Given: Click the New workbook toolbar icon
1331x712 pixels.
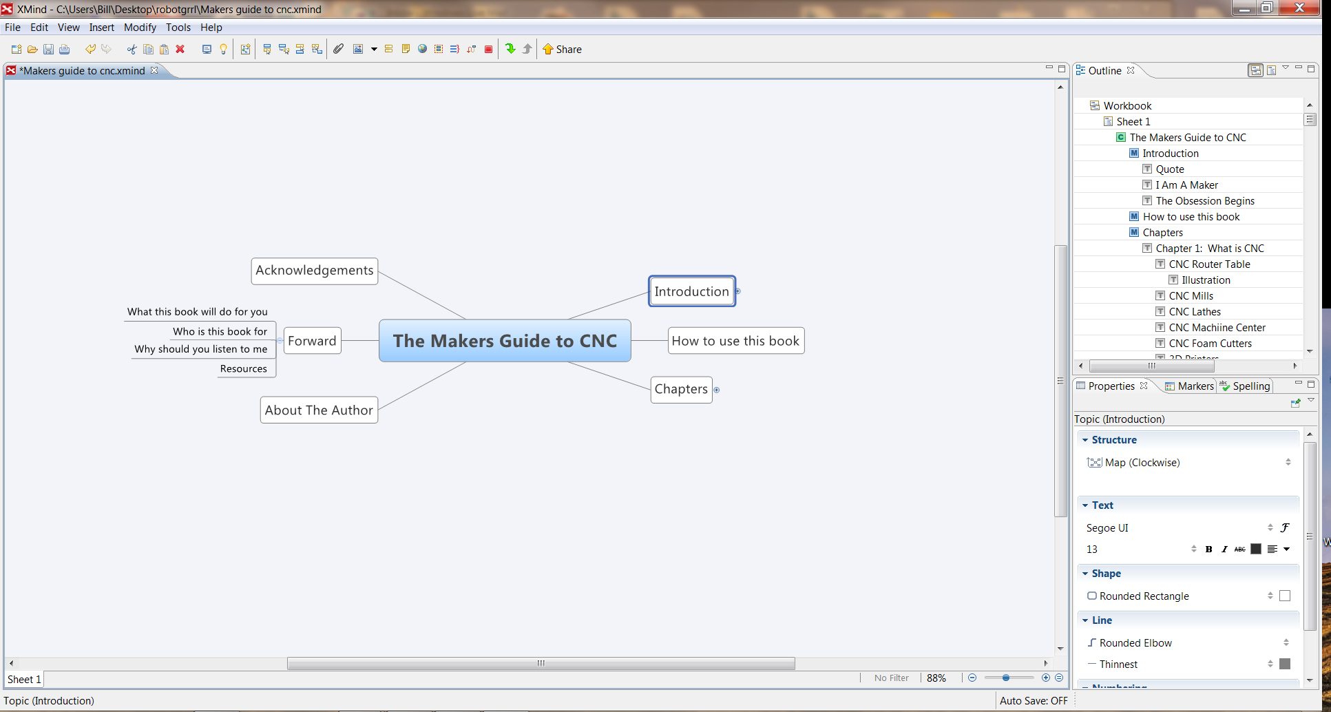Looking at the screenshot, I should tap(17, 49).
